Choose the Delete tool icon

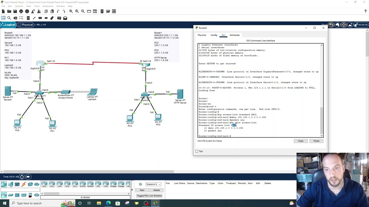15,18
